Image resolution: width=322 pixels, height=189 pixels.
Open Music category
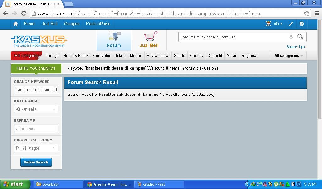232,56
